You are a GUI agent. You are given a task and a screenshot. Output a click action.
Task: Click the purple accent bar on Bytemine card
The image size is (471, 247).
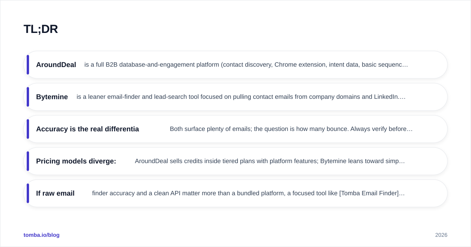pos(28,97)
